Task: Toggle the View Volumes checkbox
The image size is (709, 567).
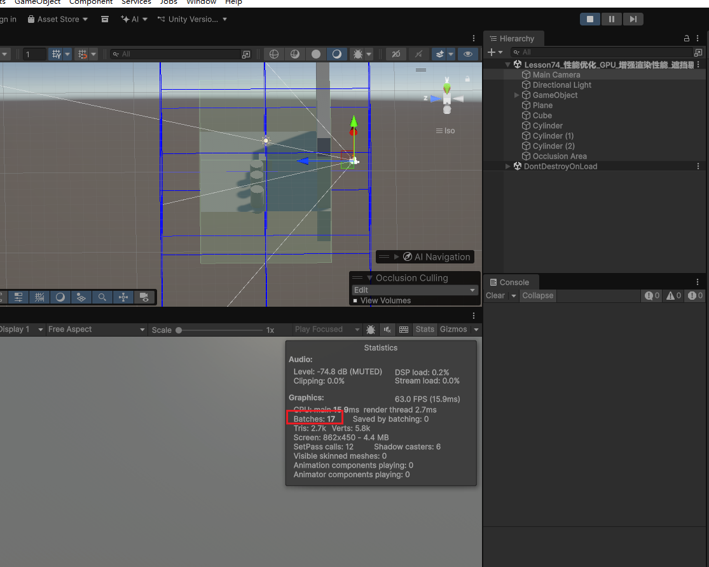Action: [355, 300]
